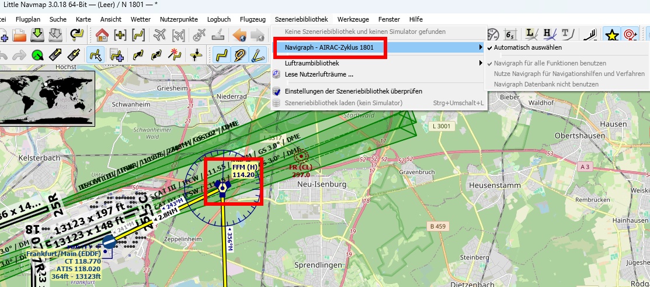The width and height of the screenshot is (650, 287).
Task: Click the aircraft trail delete icon
Action: click(x=199, y=35)
